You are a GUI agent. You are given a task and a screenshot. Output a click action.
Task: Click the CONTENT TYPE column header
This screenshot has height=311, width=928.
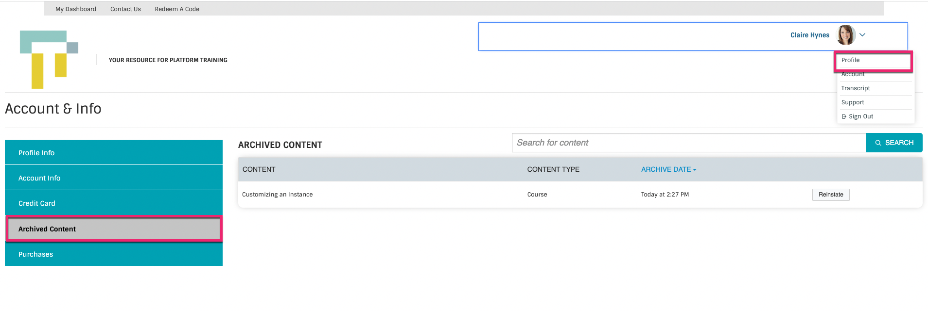point(553,169)
